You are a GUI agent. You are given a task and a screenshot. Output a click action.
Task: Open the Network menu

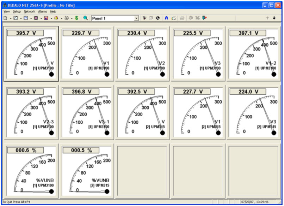click(29, 12)
